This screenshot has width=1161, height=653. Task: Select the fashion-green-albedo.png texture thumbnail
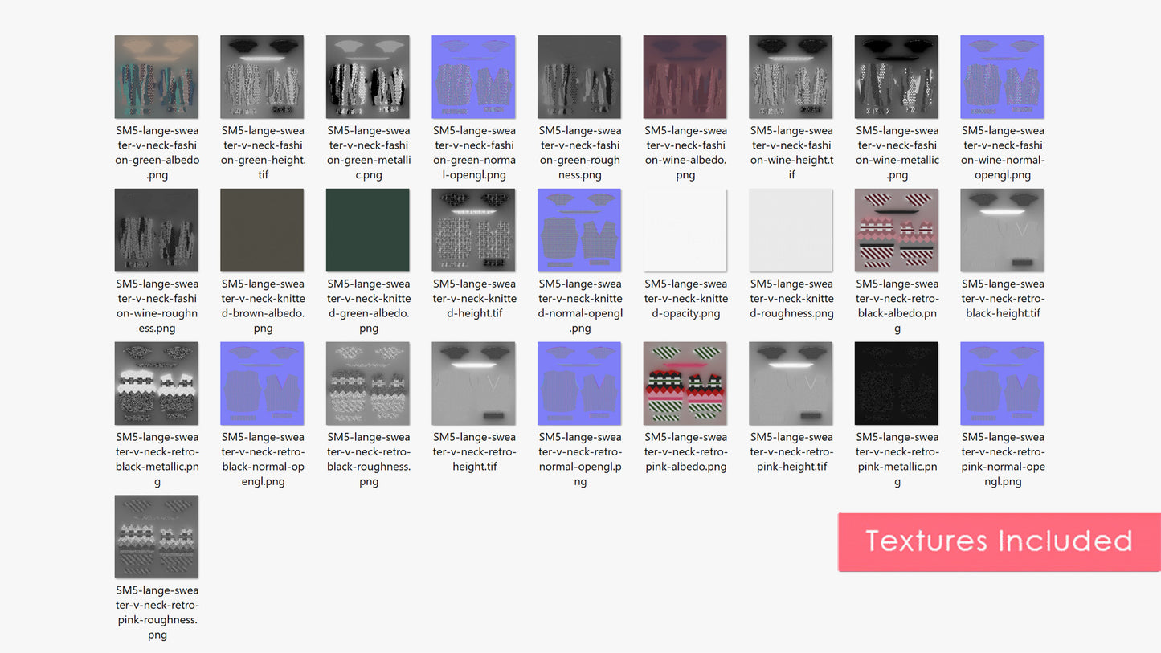[157, 77]
